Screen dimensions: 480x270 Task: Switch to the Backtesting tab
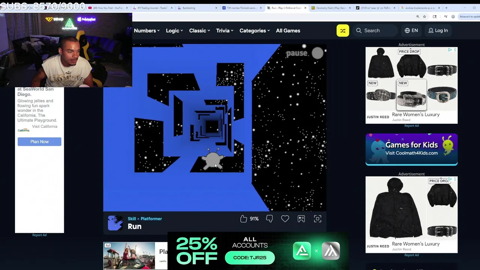point(197,8)
